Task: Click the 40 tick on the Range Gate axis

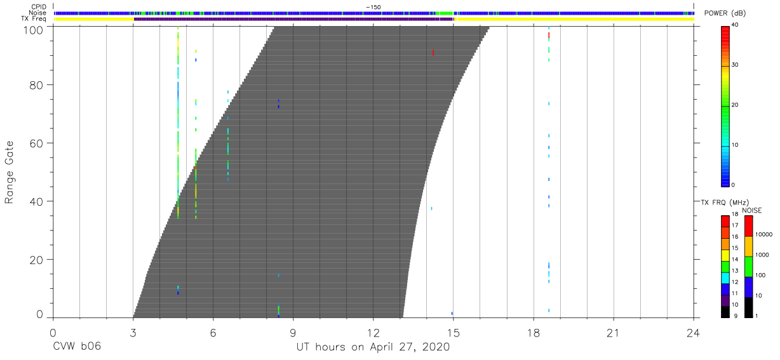Action: pyautogui.click(x=37, y=201)
